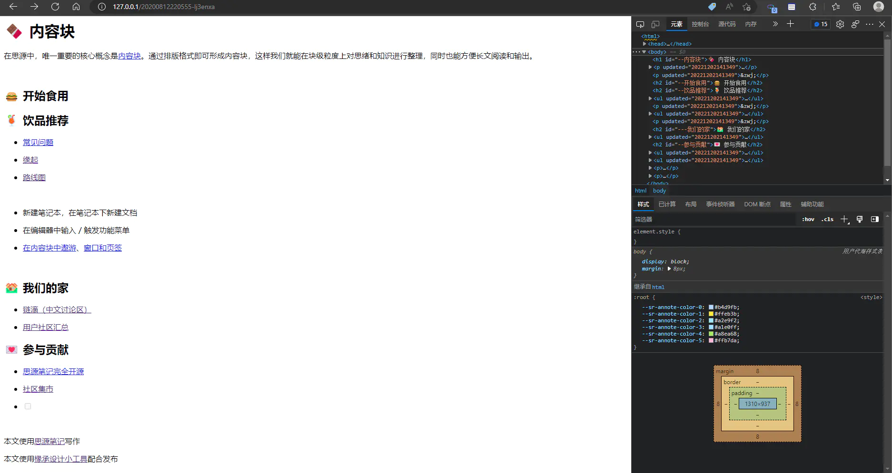Click the shopping price tag icon
Screen dimensions: 892x473
712,7
